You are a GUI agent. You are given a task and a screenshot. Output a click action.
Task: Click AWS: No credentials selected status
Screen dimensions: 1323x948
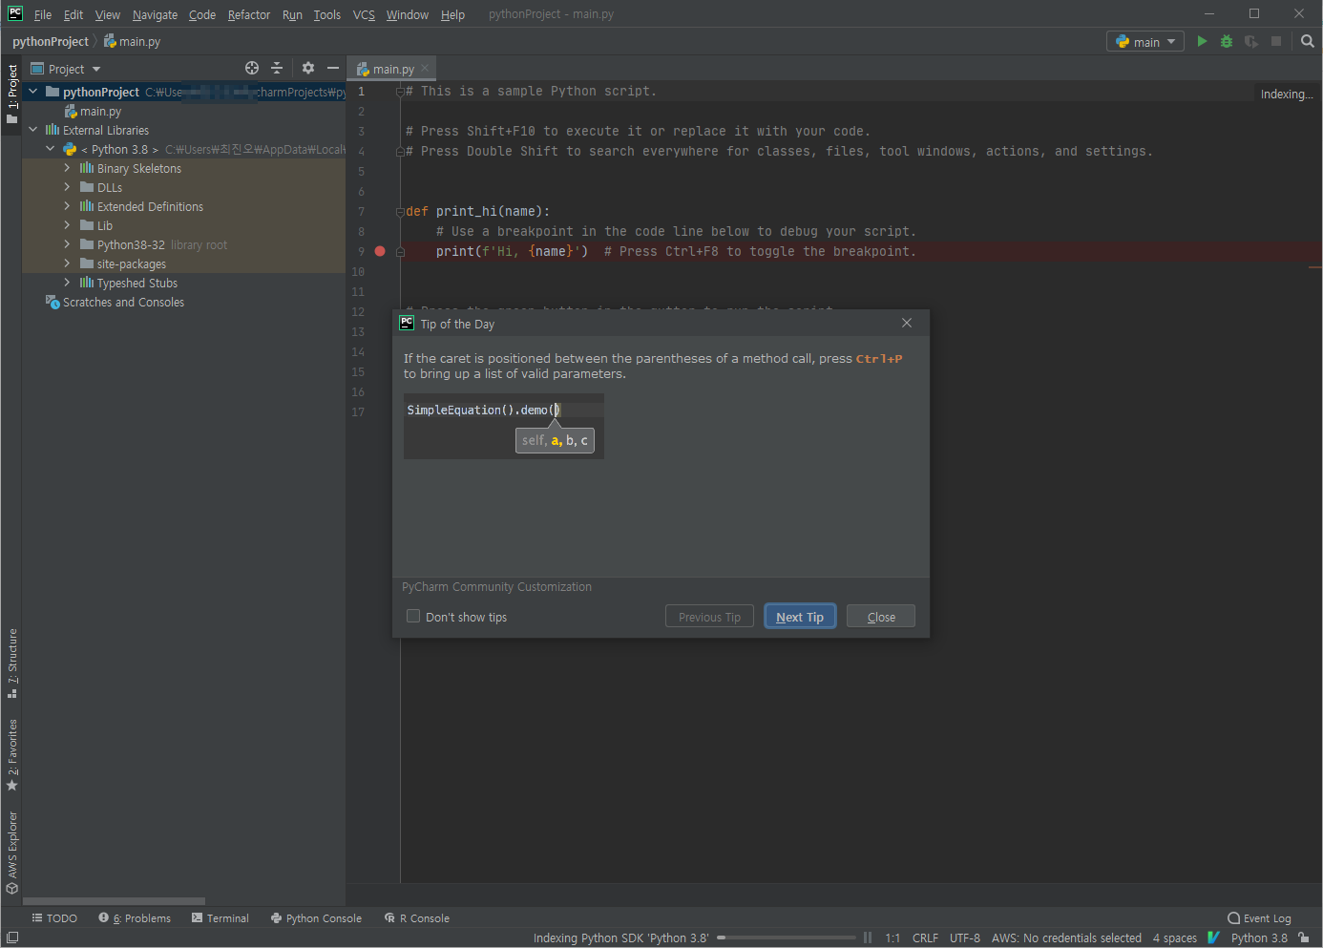(x=1066, y=937)
